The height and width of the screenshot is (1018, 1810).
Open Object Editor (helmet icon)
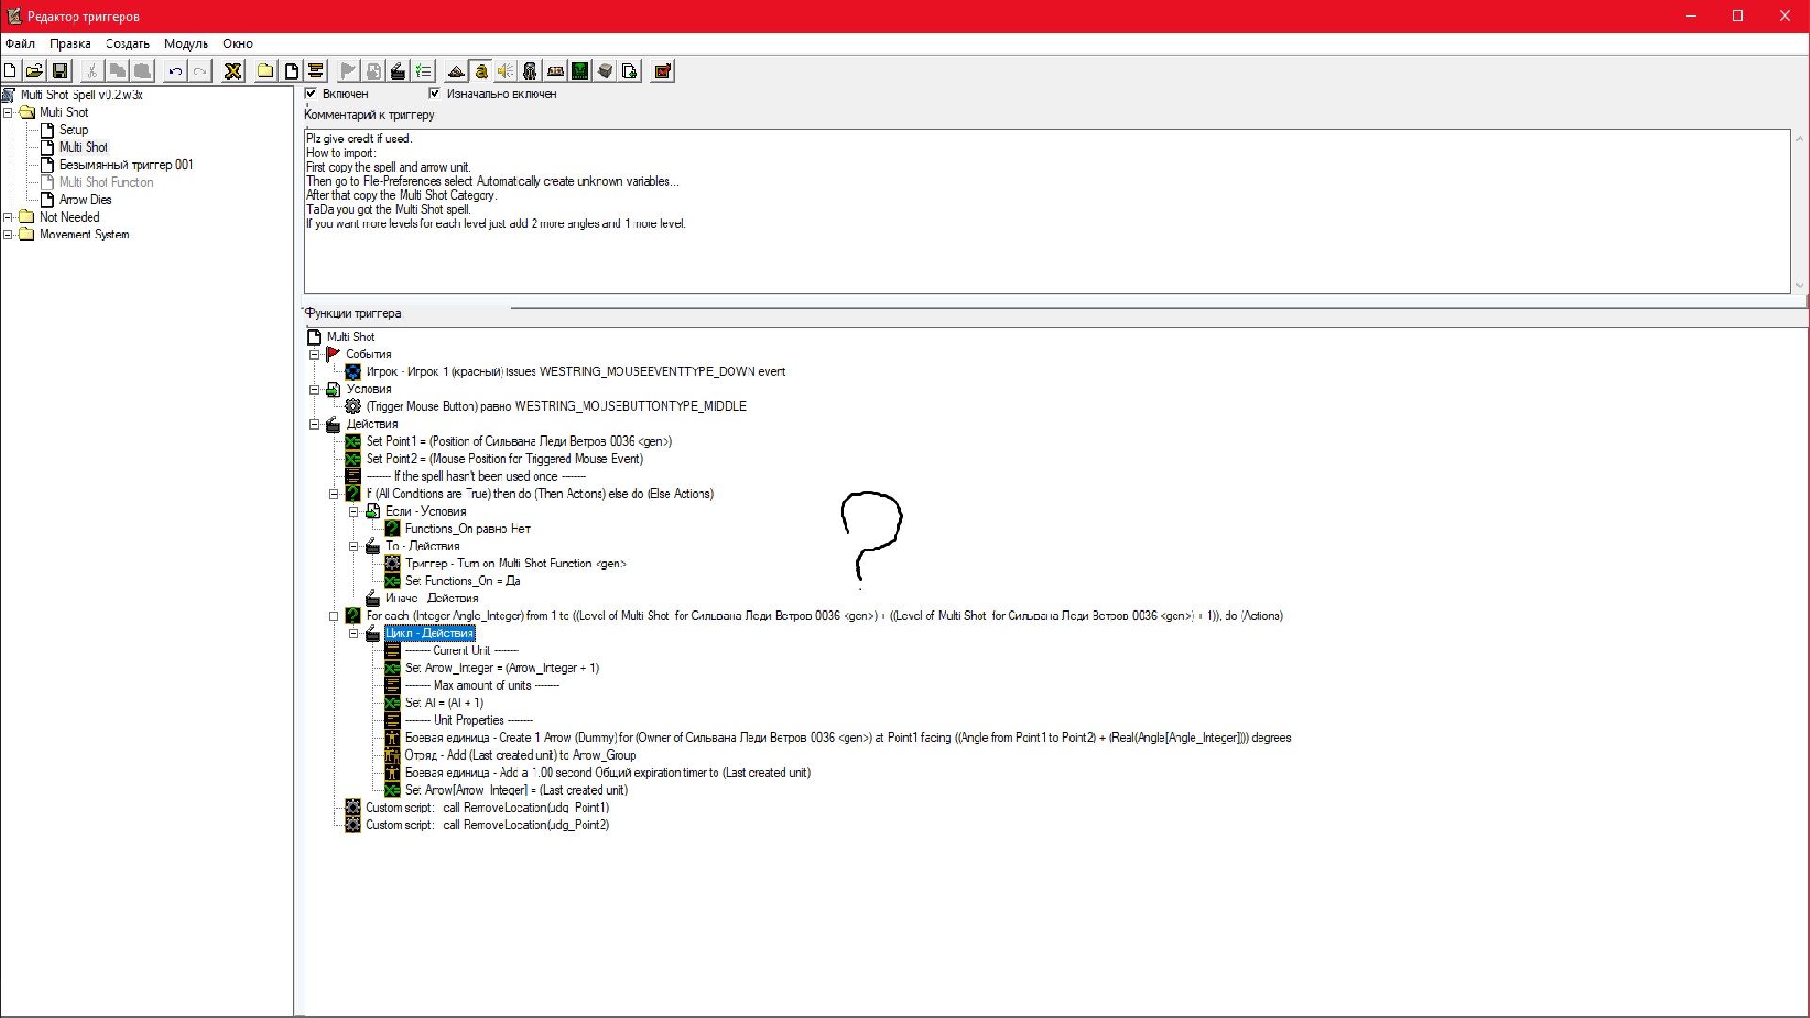click(x=530, y=71)
